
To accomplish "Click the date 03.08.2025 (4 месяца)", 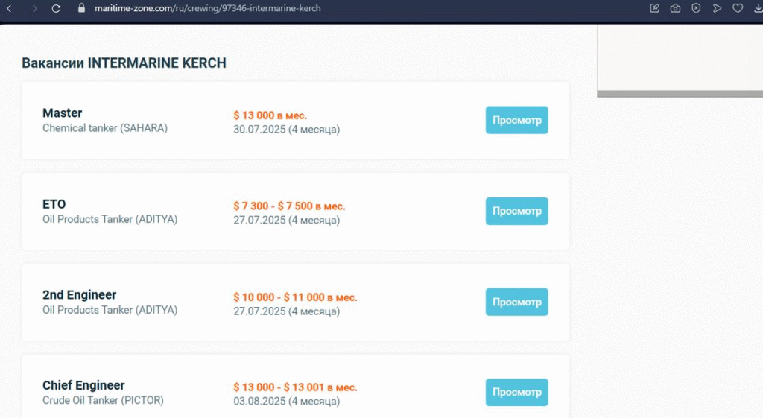I will (287, 402).
